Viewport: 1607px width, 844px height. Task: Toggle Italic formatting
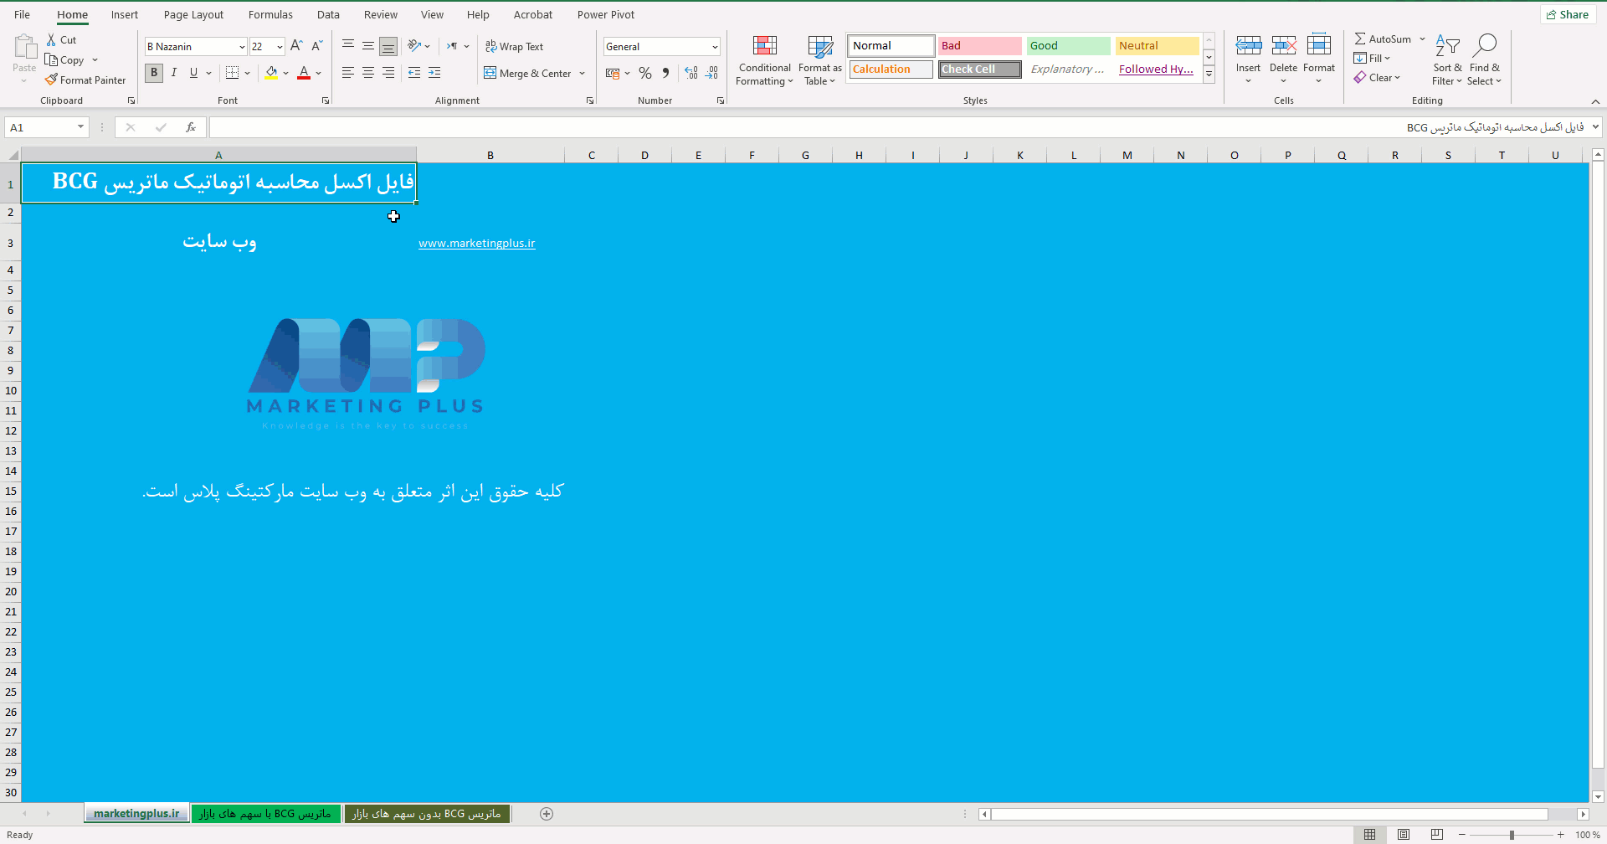click(174, 73)
